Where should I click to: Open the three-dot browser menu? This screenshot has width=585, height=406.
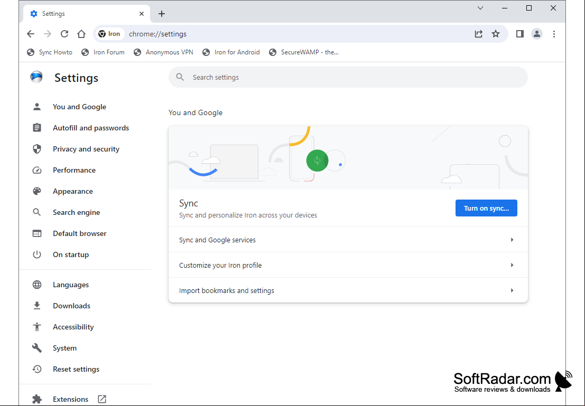554,34
